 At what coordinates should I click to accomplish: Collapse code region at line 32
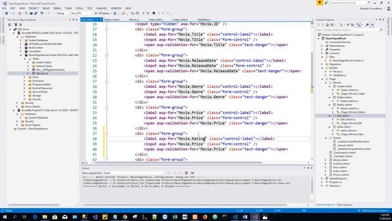107,107
